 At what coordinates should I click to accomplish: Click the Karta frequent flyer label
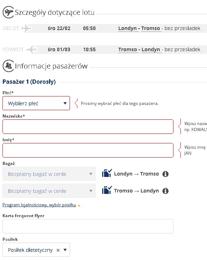pyautogui.click(x=23, y=216)
